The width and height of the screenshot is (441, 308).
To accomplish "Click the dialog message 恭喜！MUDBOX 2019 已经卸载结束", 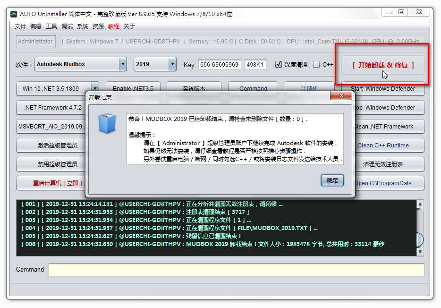I will click(217, 119).
